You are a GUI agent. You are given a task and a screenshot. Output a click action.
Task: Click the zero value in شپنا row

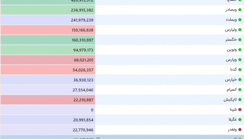pyautogui.click(x=92, y=110)
